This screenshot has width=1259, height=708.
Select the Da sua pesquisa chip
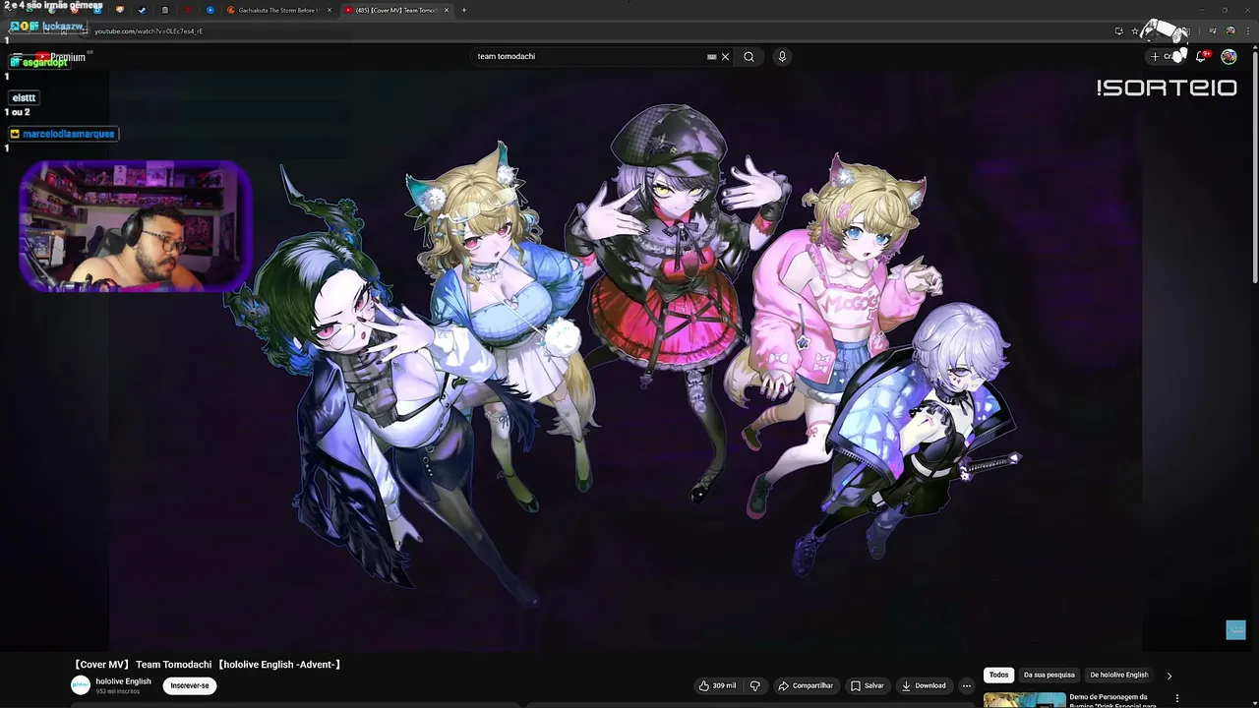tap(1049, 675)
